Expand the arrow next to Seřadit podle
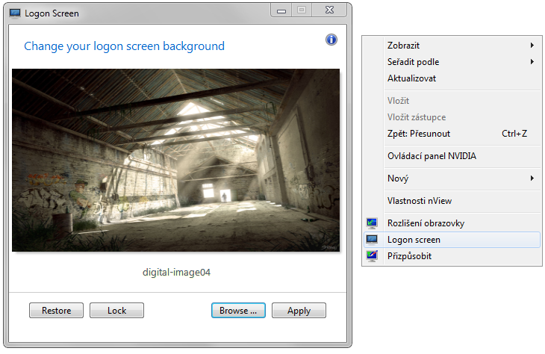The image size is (545, 354). tap(532, 62)
